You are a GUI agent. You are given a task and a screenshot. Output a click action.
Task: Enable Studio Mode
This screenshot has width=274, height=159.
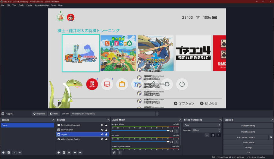click(x=248, y=142)
